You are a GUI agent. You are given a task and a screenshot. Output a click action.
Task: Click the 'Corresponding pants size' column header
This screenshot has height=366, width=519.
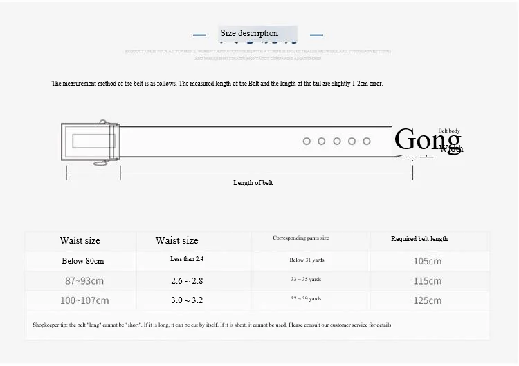(x=300, y=238)
